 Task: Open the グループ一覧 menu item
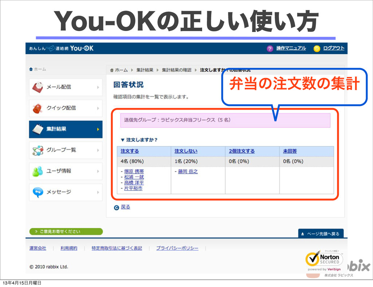pyautogui.click(x=66, y=150)
